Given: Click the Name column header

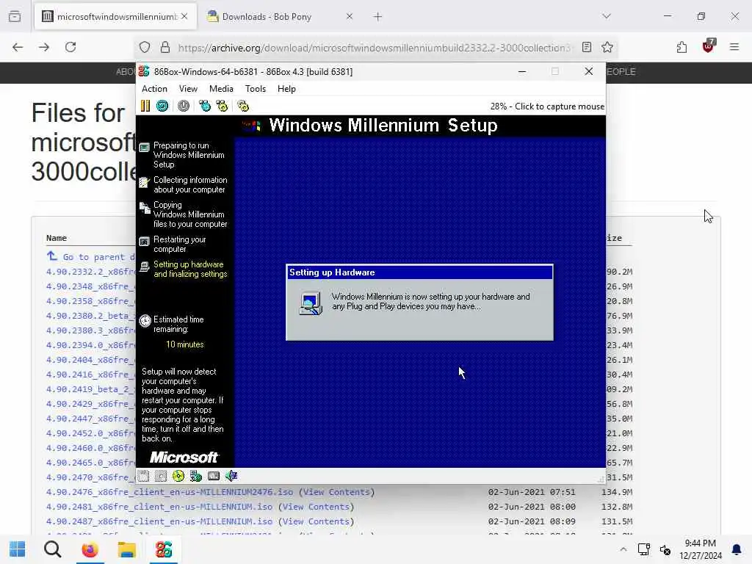Looking at the screenshot, I should [x=57, y=238].
